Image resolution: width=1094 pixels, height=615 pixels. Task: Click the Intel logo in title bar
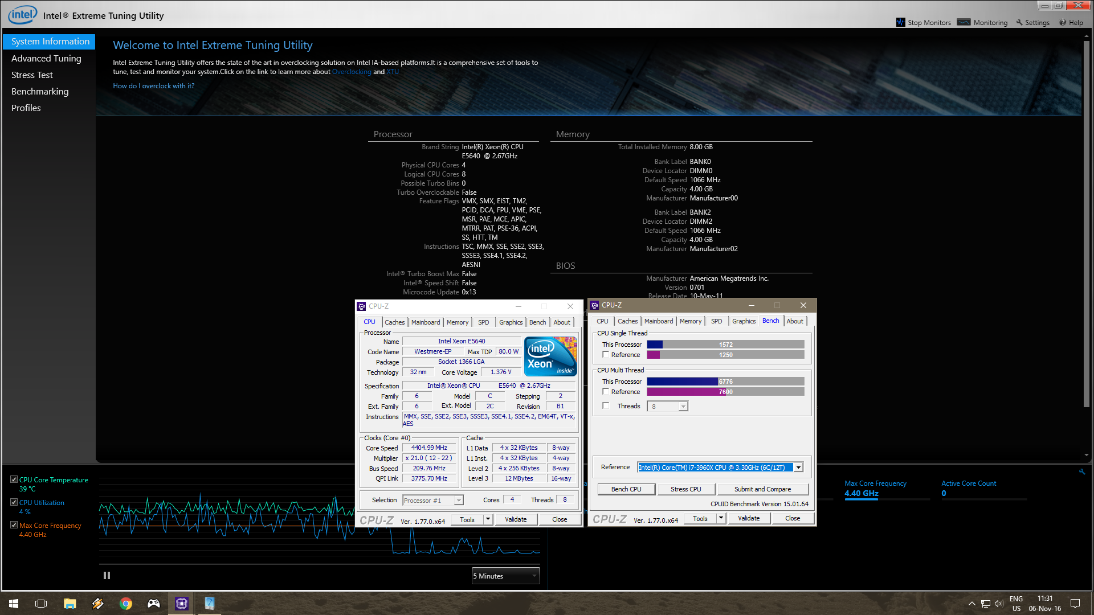pos(22,15)
